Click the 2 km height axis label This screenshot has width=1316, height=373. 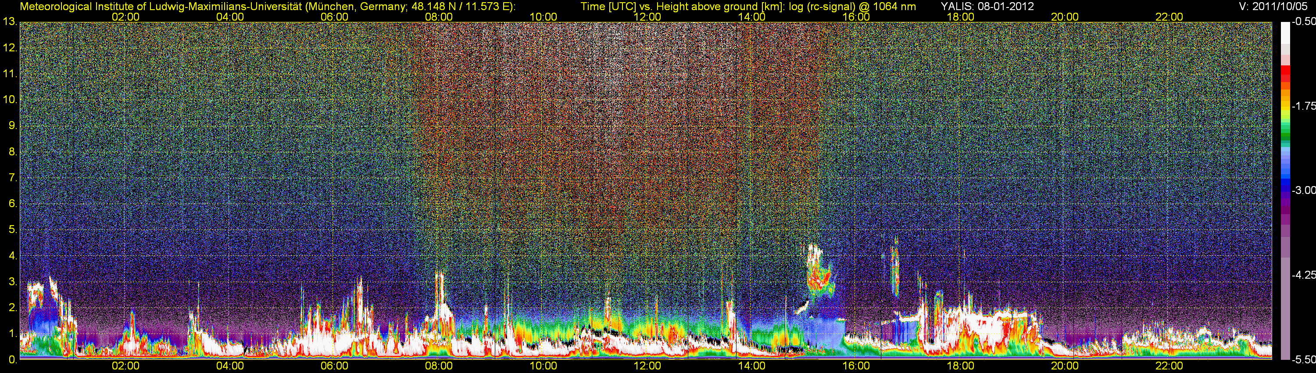coord(13,308)
